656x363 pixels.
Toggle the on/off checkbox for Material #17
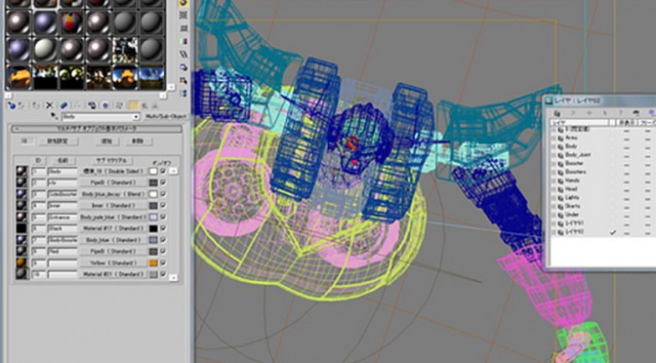[x=163, y=228]
